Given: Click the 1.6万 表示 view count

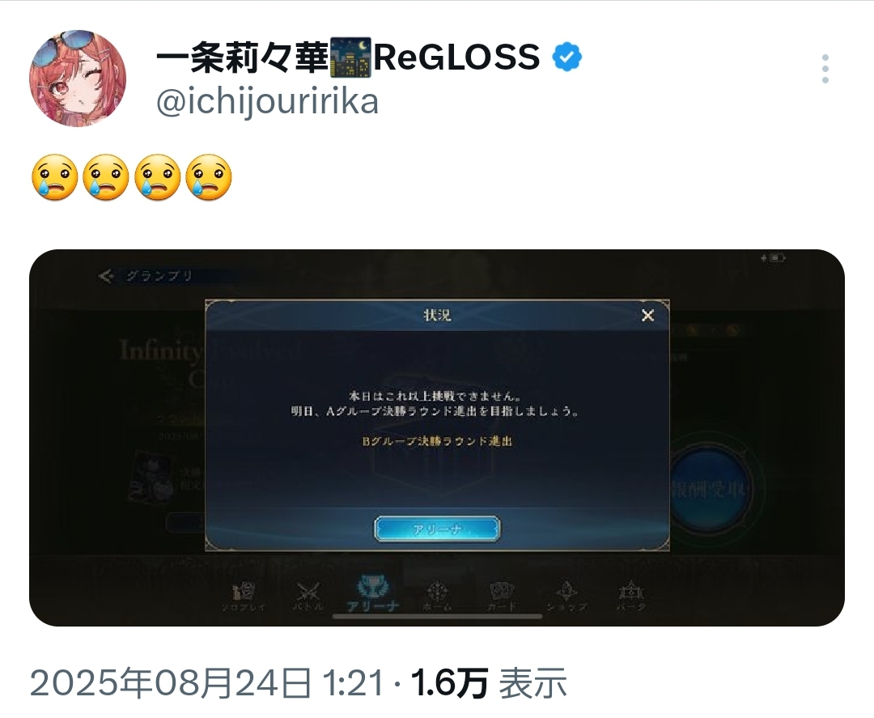Looking at the screenshot, I should (x=489, y=683).
